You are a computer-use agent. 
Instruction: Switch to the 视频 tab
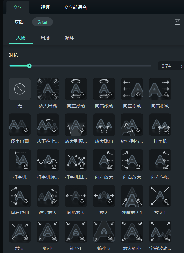(x=45, y=8)
